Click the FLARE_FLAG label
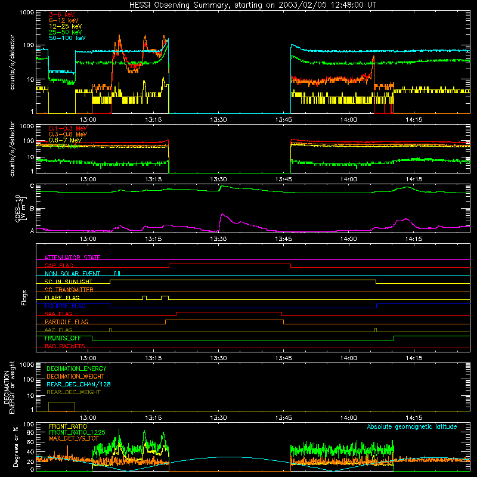This screenshot has width=477, height=477. pos(62,298)
